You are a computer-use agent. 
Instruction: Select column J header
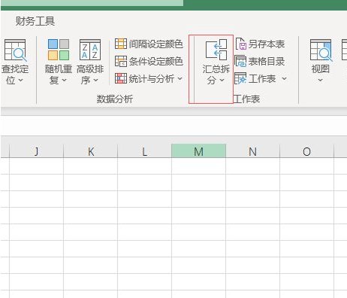coord(37,151)
